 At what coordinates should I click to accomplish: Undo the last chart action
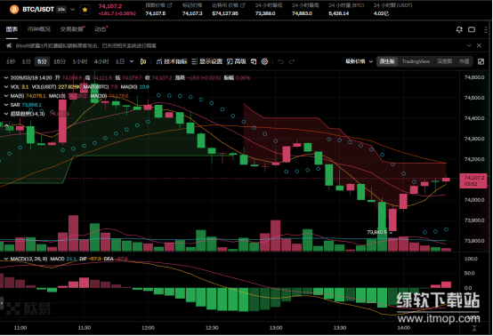tap(281, 62)
